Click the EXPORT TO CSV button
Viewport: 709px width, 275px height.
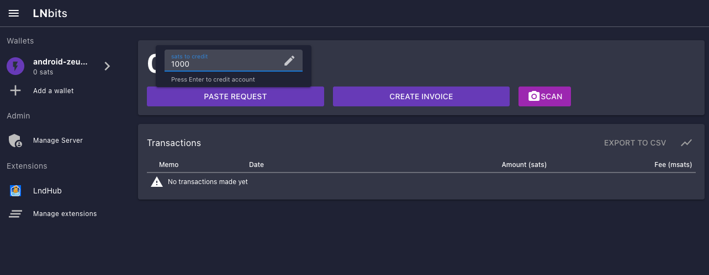(635, 143)
